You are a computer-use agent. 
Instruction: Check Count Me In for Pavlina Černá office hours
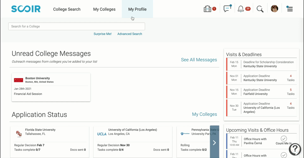(284, 139)
